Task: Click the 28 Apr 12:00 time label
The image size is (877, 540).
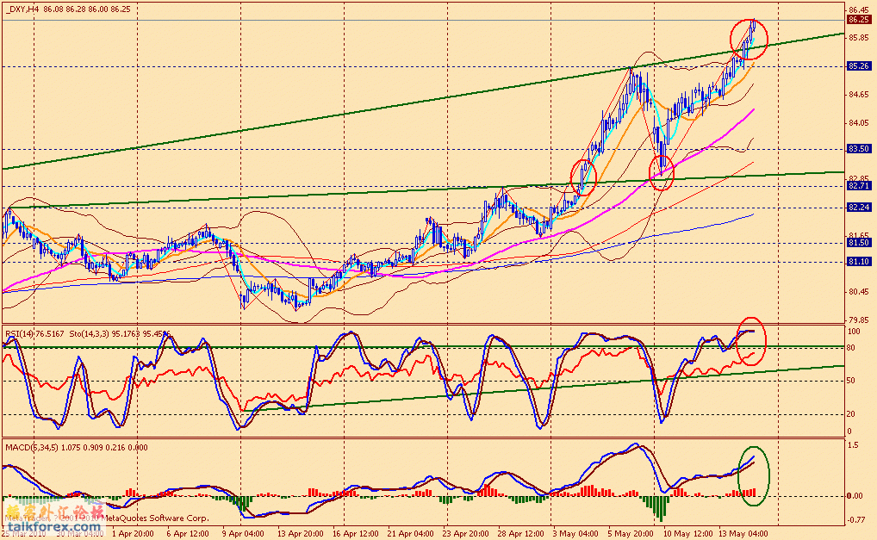Action: [520, 533]
